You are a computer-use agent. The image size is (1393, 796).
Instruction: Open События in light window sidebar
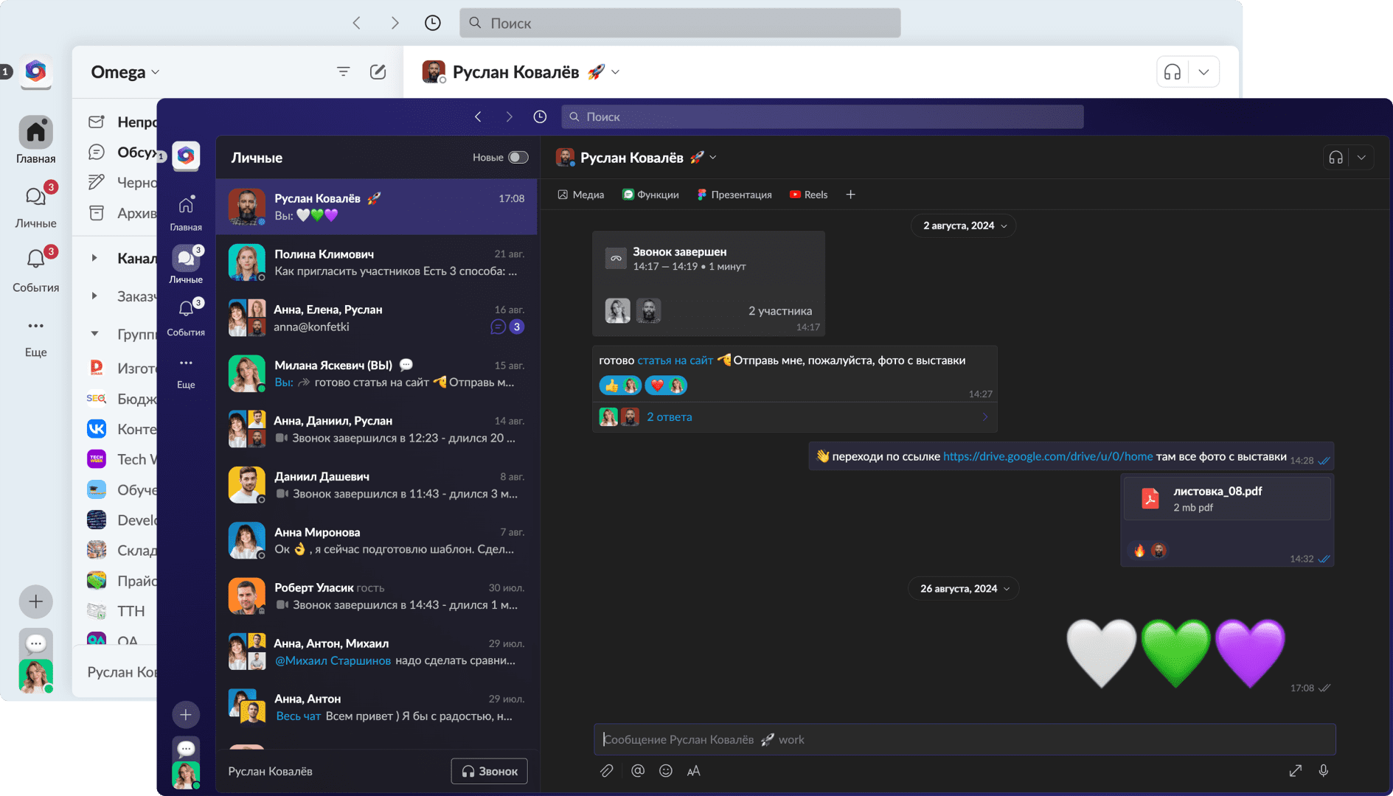click(35, 269)
